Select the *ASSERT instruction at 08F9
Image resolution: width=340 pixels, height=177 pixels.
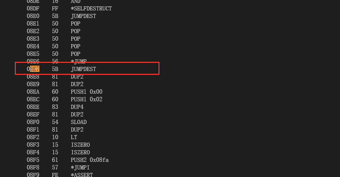(82, 175)
